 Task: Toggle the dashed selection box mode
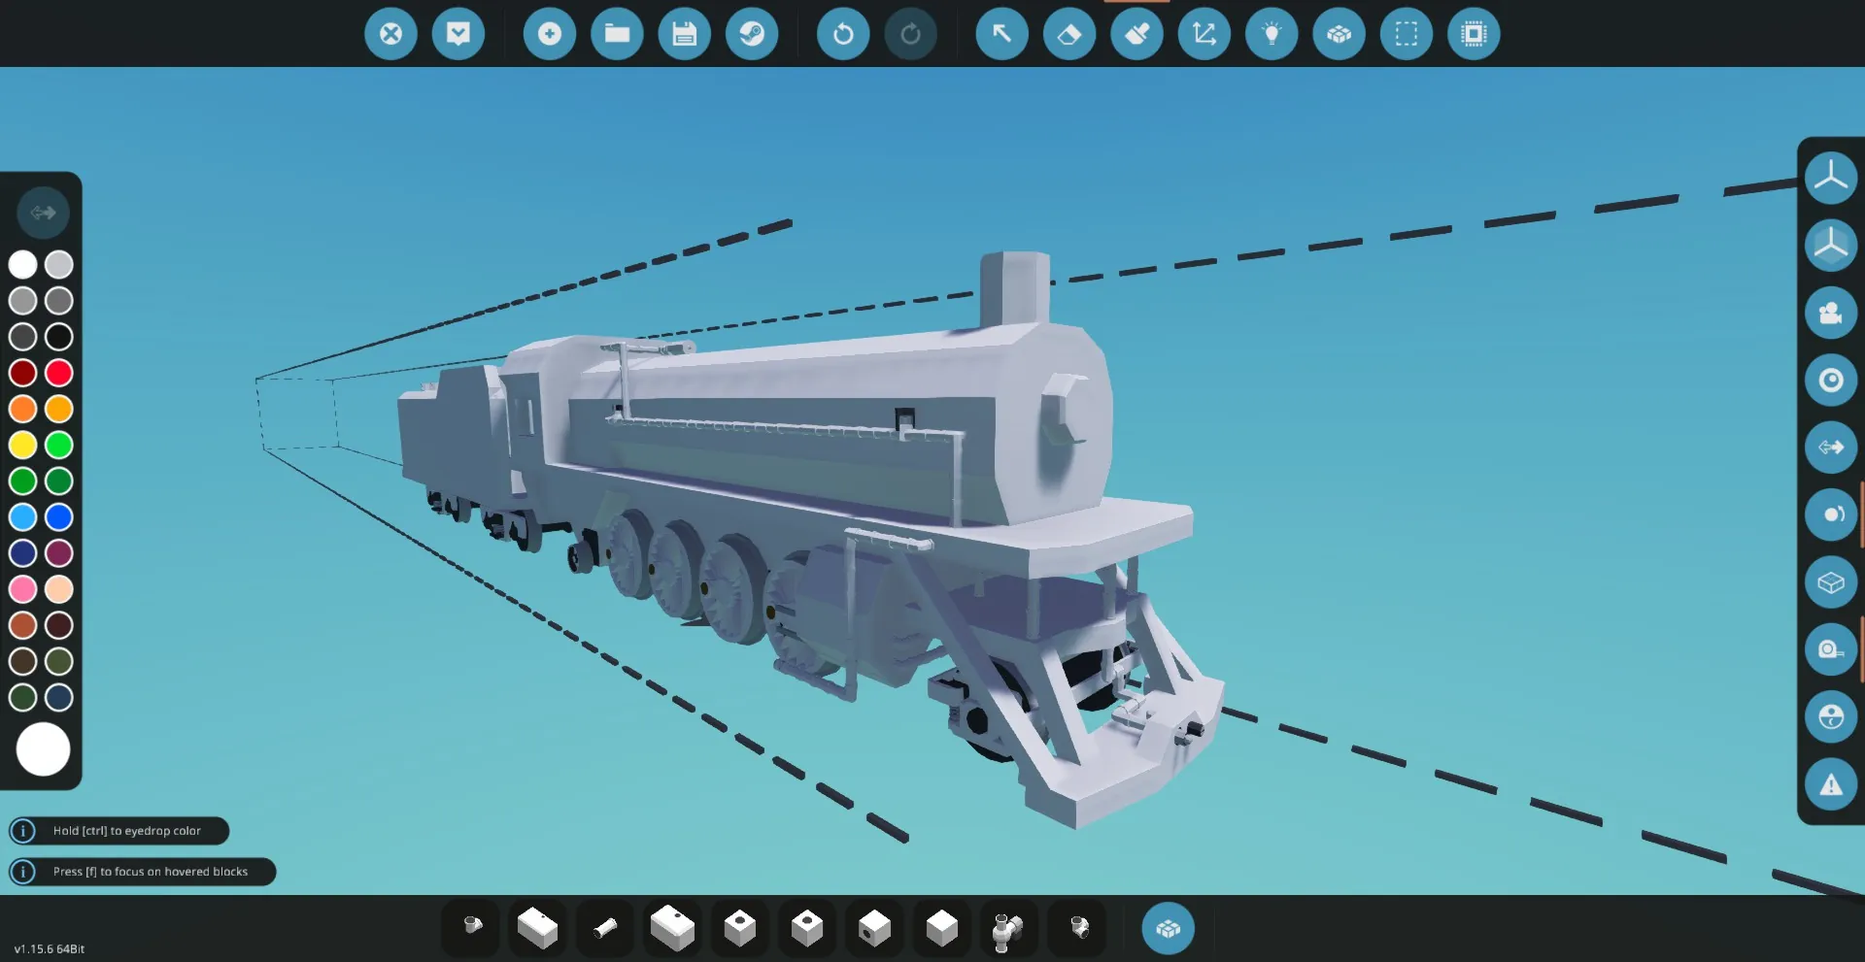pos(1406,34)
